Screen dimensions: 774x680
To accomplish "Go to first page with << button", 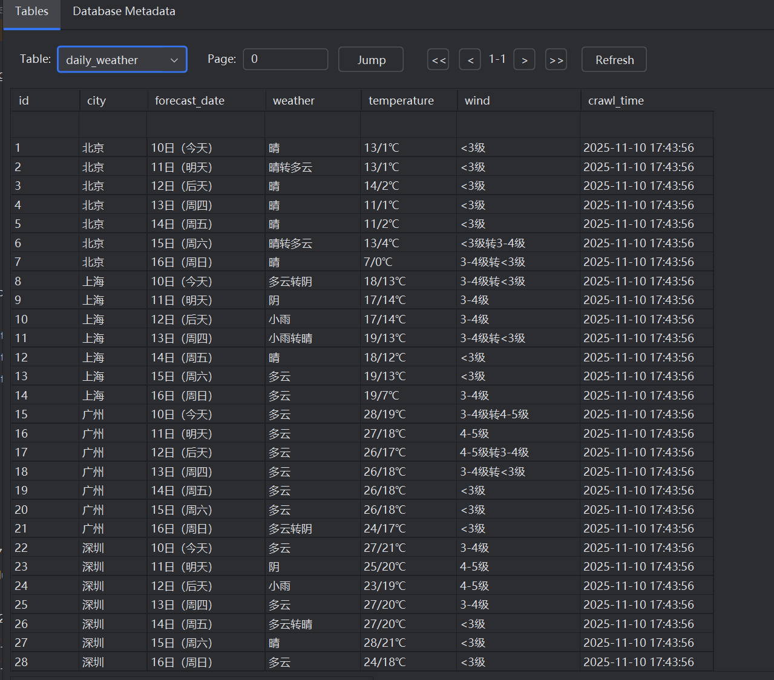I will pyautogui.click(x=438, y=60).
